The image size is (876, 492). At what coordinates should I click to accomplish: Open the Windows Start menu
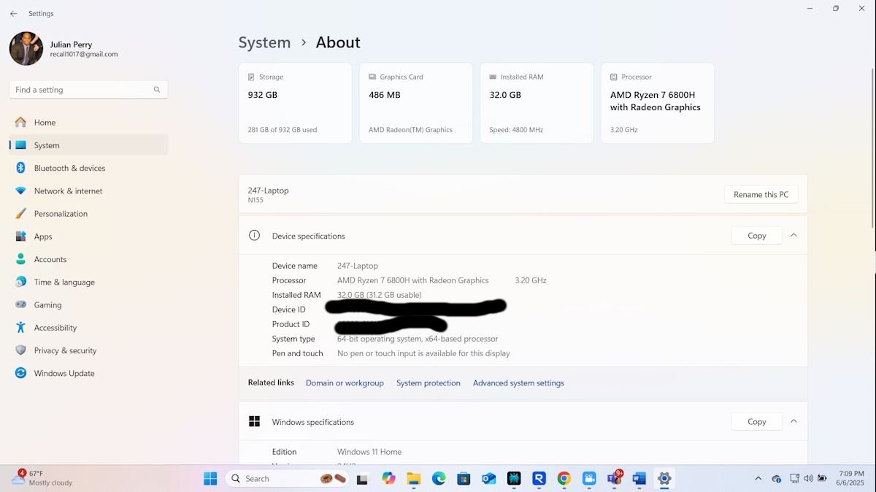tap(210, 479)
